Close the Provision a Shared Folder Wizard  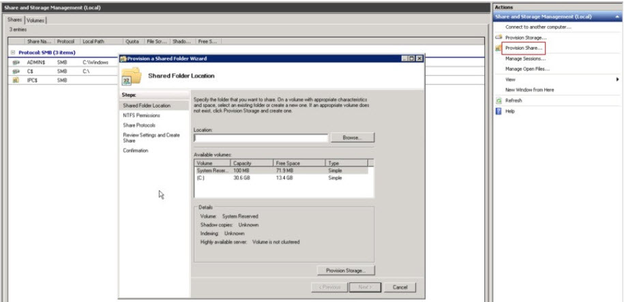pos(419,59)
